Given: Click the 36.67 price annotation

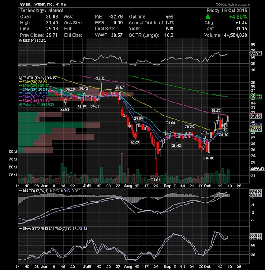Looking at the screenshot, I should [120, 88].
